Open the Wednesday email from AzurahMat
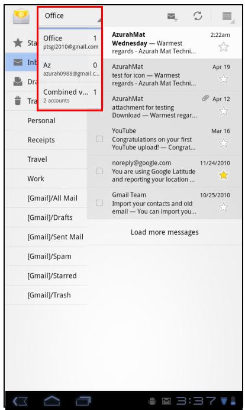 tap(172, 43)
